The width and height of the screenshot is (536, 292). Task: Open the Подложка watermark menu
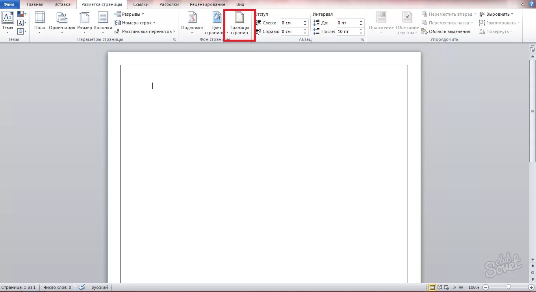[x=192, y=22]
